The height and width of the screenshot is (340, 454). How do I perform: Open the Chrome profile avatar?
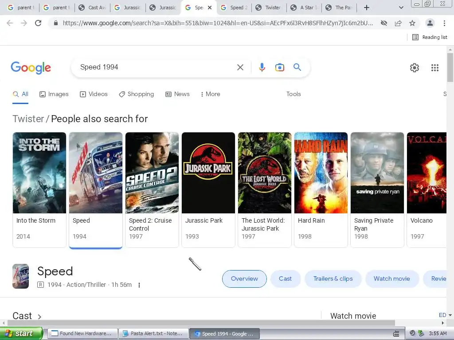tap(430, 23)
